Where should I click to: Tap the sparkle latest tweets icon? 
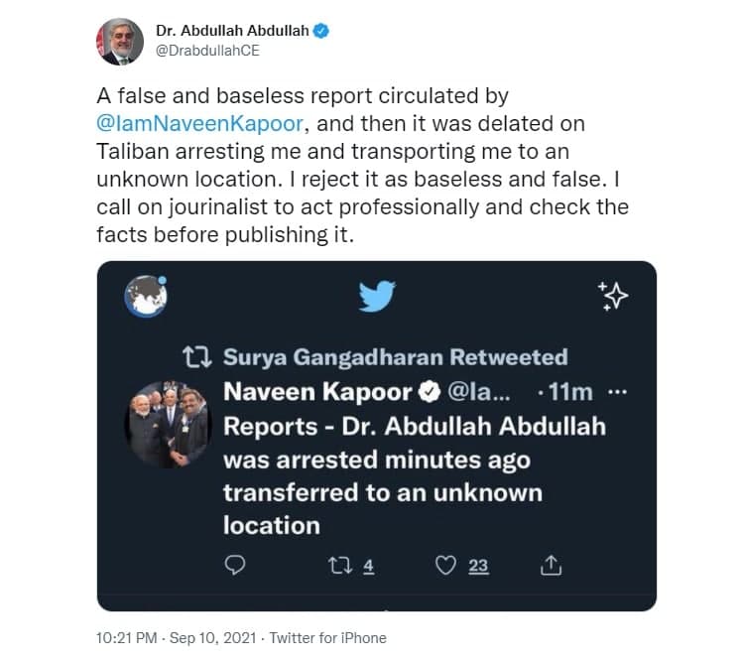[613, 296]
